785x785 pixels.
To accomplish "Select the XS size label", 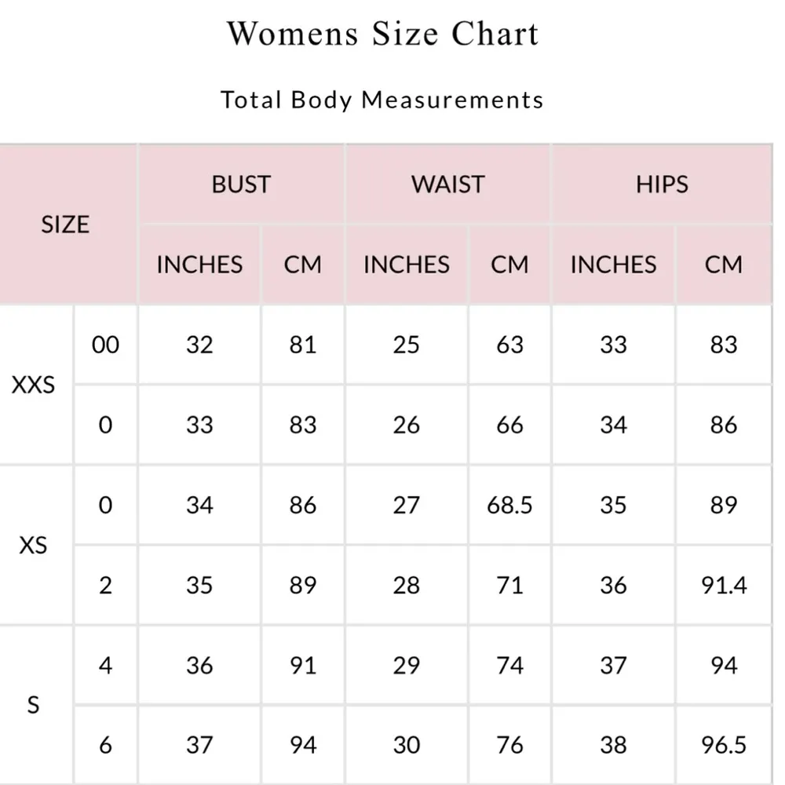I will [x=34, y=545].
